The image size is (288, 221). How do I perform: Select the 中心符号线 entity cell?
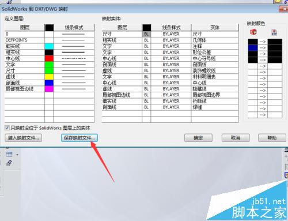click(x=215, y=58)
